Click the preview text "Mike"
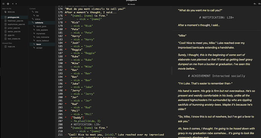 pyautogui.click(x=182, y=36)
